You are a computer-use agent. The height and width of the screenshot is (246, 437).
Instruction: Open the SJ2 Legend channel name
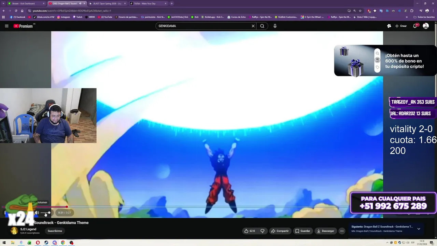(28, 229)
